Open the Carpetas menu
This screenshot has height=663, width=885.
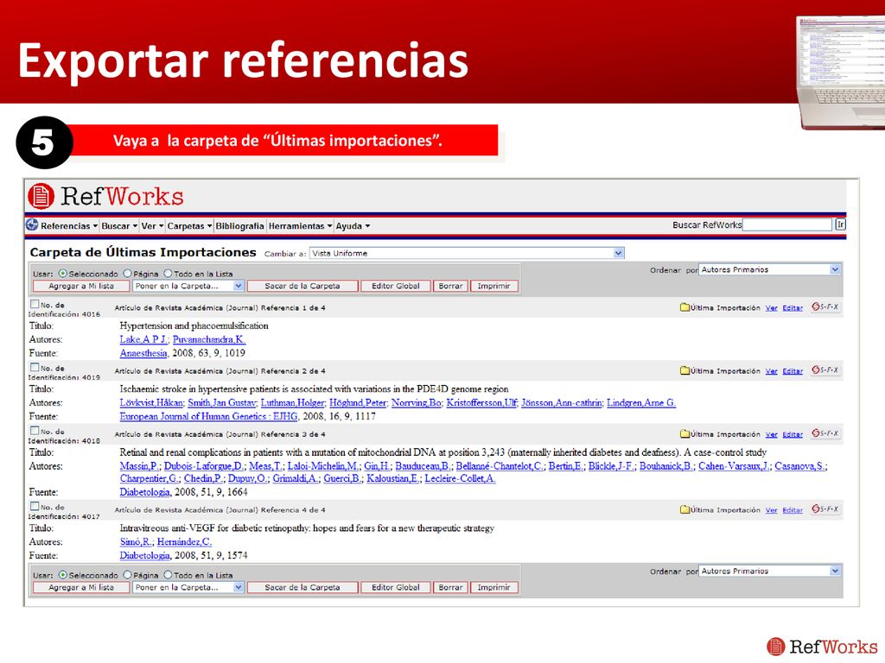(189, 225)
